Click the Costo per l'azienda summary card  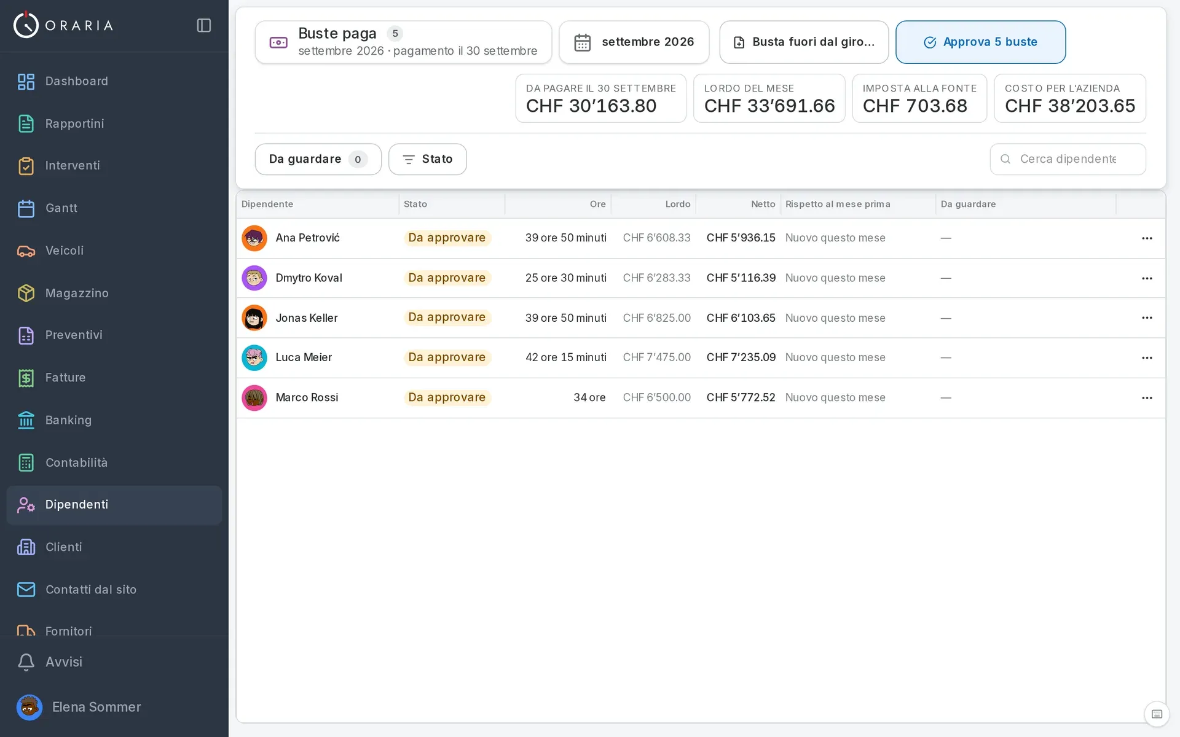pos(1069,98)
